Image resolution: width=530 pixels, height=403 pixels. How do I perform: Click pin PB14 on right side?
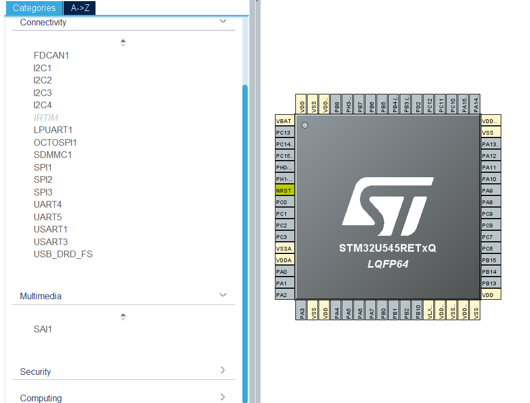491,272
